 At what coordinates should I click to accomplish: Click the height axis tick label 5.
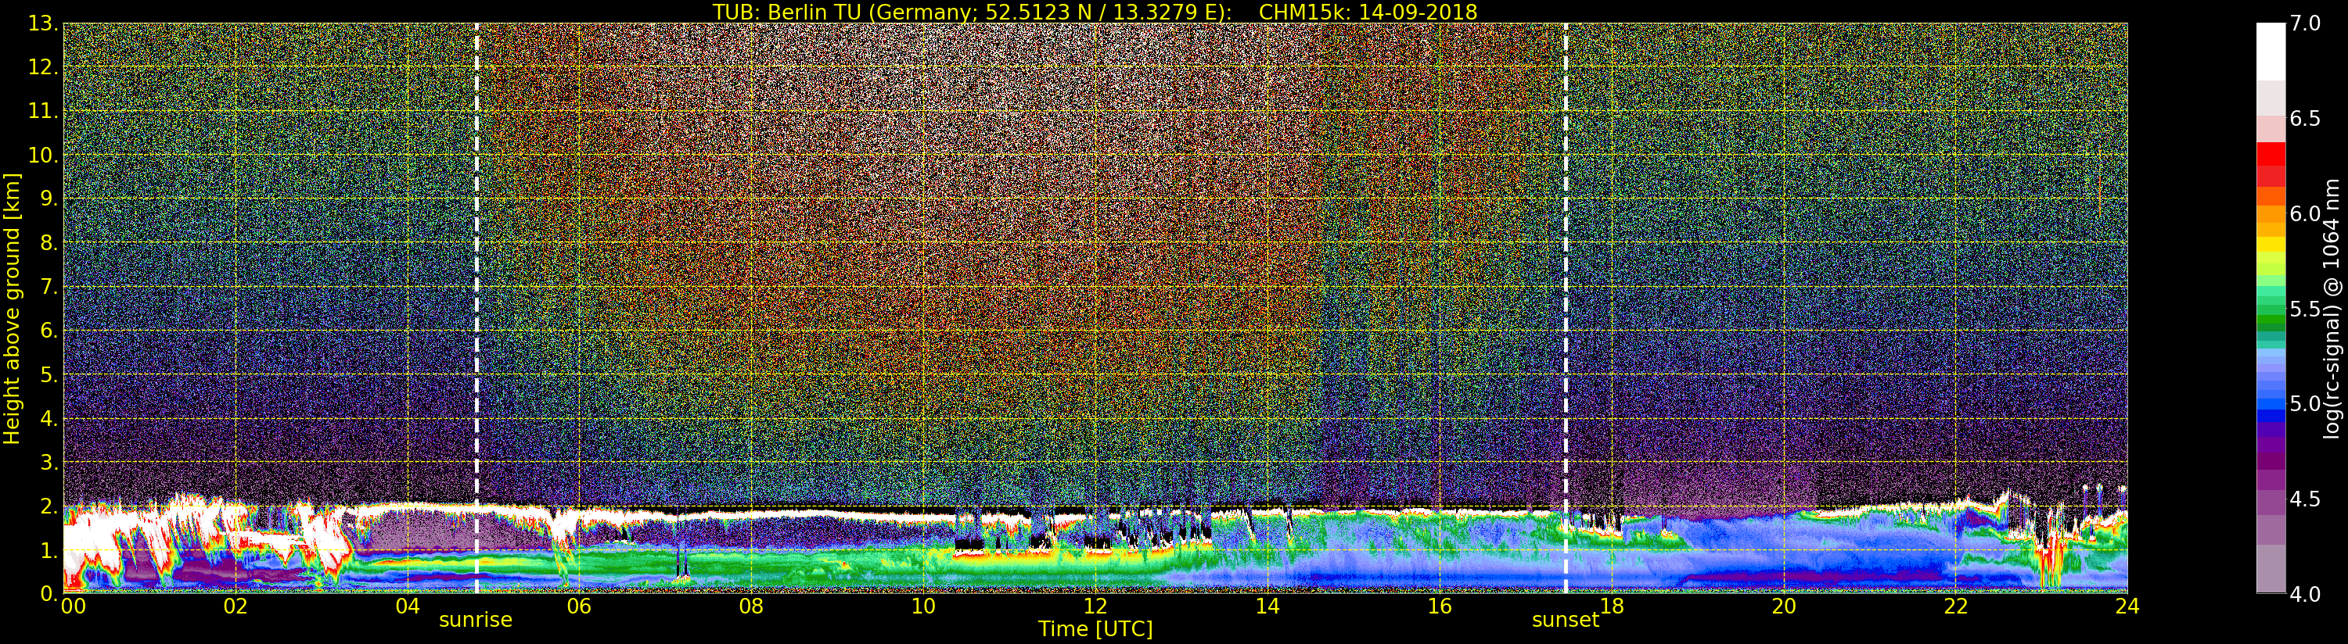[49, 374]
